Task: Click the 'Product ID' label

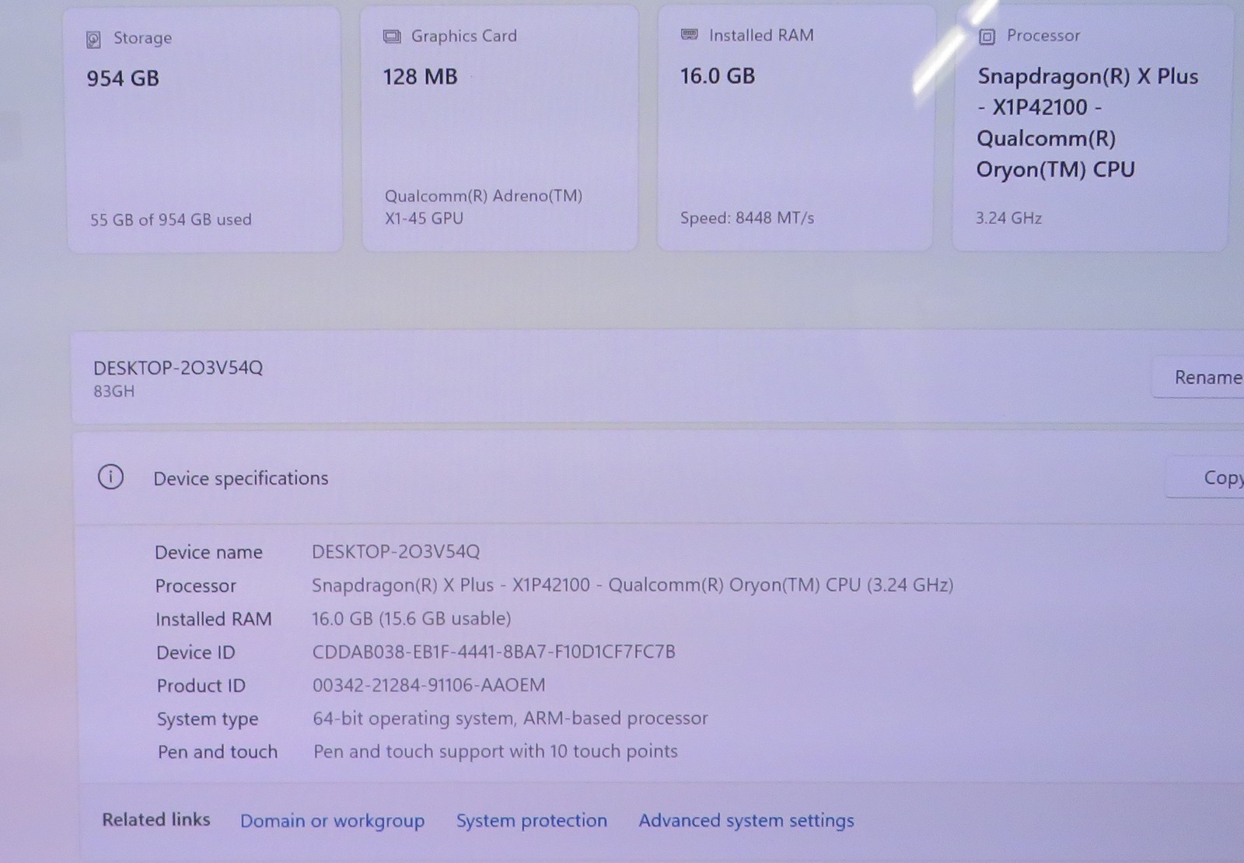Action: [201, 686]
